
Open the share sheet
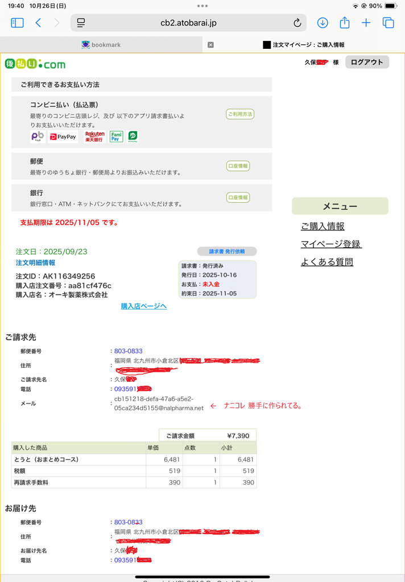(x=345, y=22)
